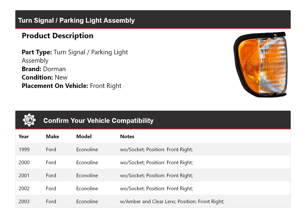The width and height of the screenshot is (306, 218).
Task: Click Placement On Vehicle: Front Right
Action: coord(71,86)
